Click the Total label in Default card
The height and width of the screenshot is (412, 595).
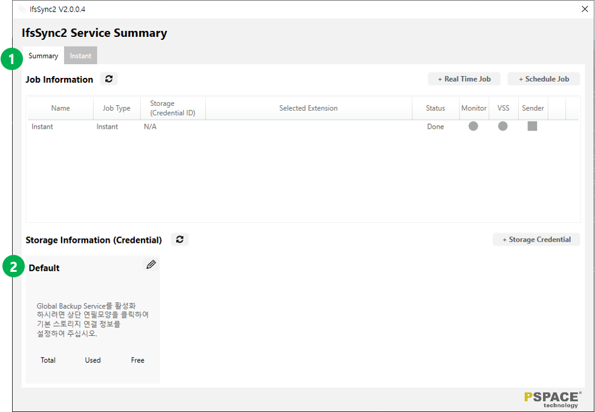tap(48, 360)
